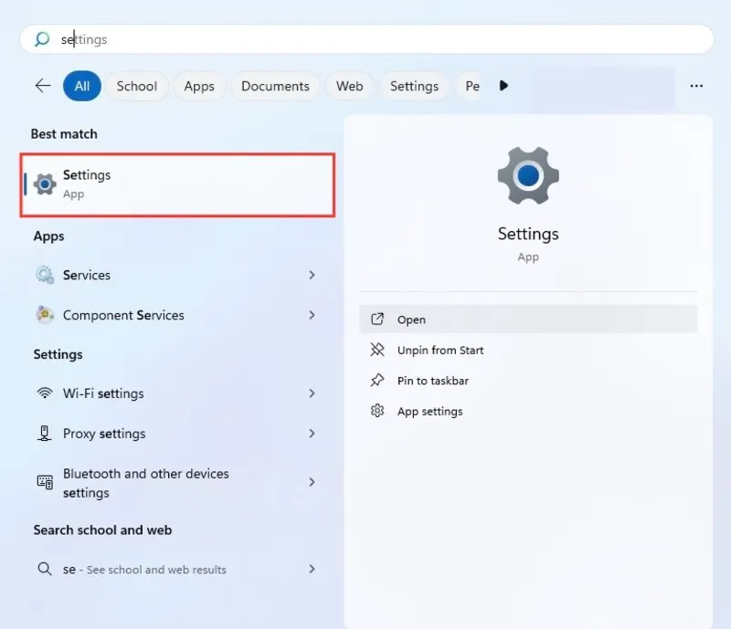Screen dimensions: 731x629
Task: Click the Proxy settings icon
Action: tap(45, 434)
